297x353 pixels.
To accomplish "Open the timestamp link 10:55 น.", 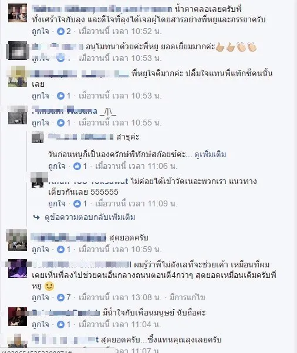I will click(x=120, y=123).
